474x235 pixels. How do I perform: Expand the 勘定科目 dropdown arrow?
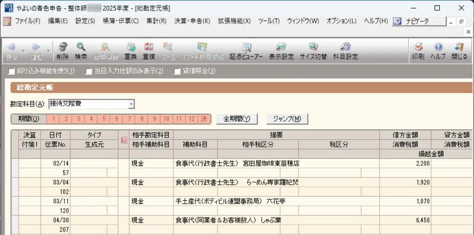[131, 104]
